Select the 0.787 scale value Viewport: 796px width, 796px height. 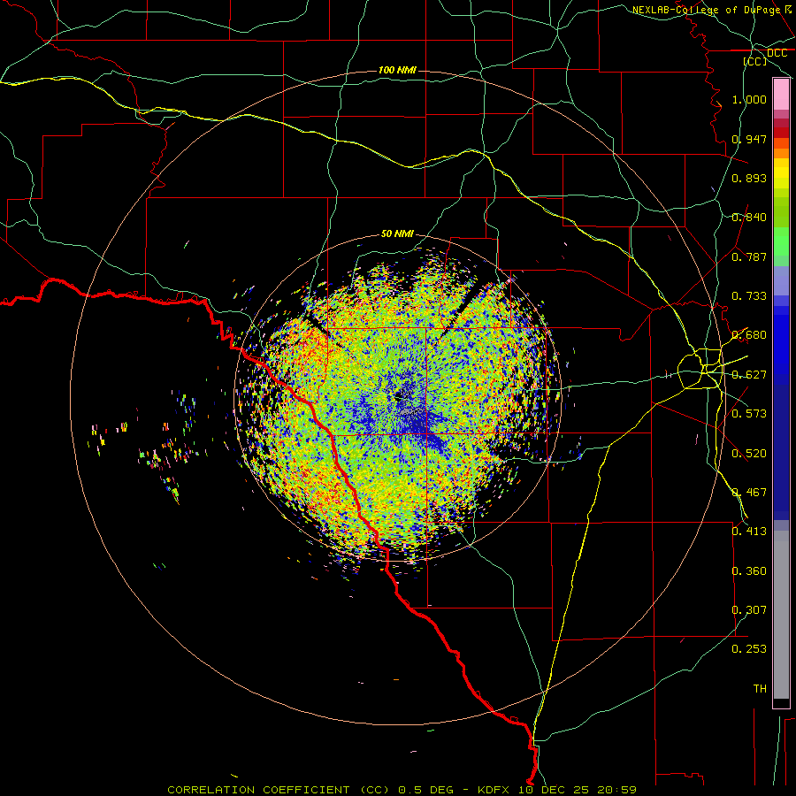[x=749, y=256]
